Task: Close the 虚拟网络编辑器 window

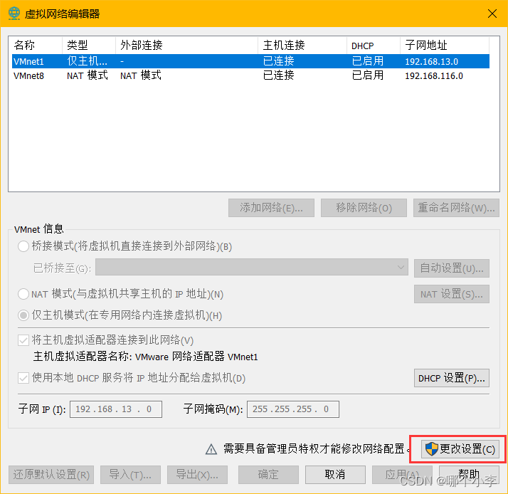Action: [x=492, y=14]
